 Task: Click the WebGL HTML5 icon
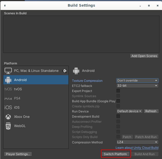[8, 126]
